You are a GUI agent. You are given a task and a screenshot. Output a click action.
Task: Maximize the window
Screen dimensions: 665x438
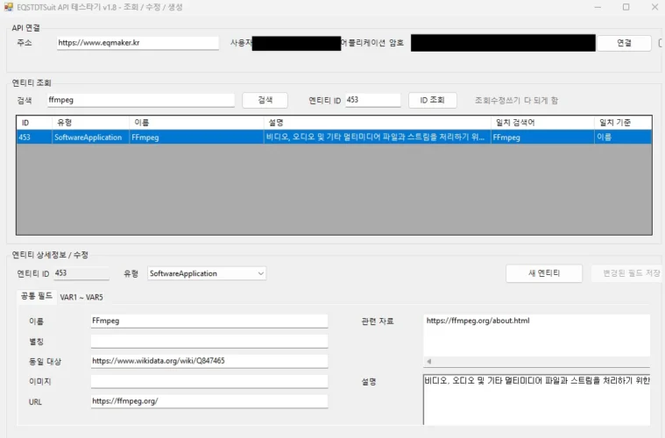(626, 7)
